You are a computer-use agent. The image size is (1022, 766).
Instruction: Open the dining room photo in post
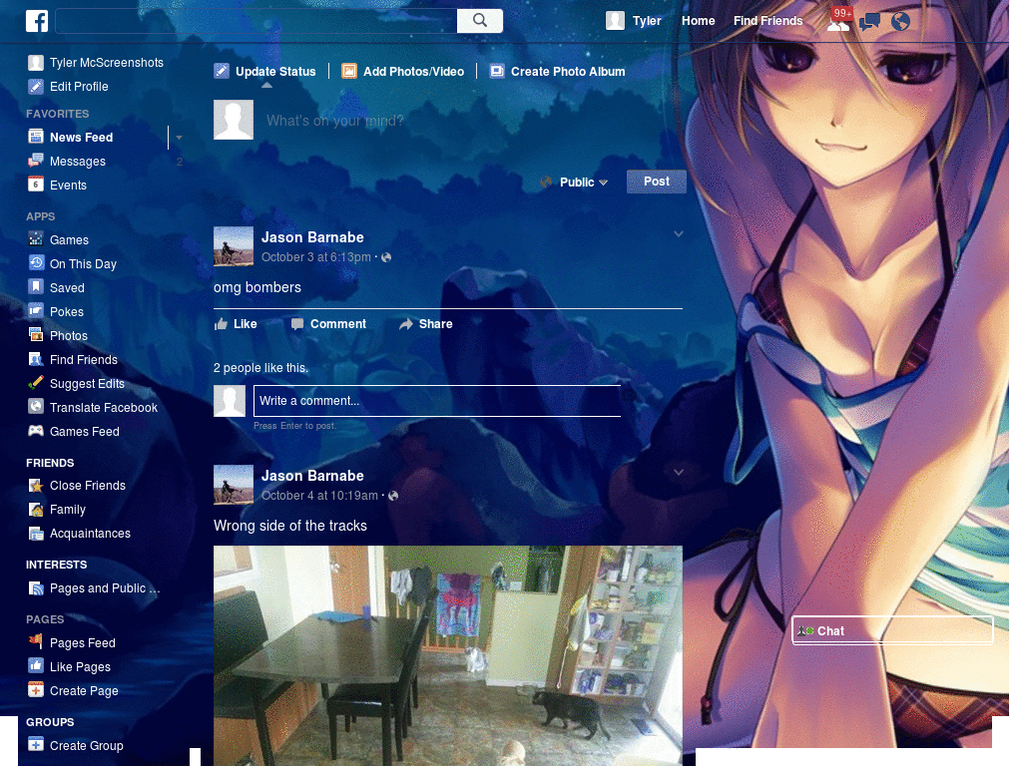[x=448, y=656]
